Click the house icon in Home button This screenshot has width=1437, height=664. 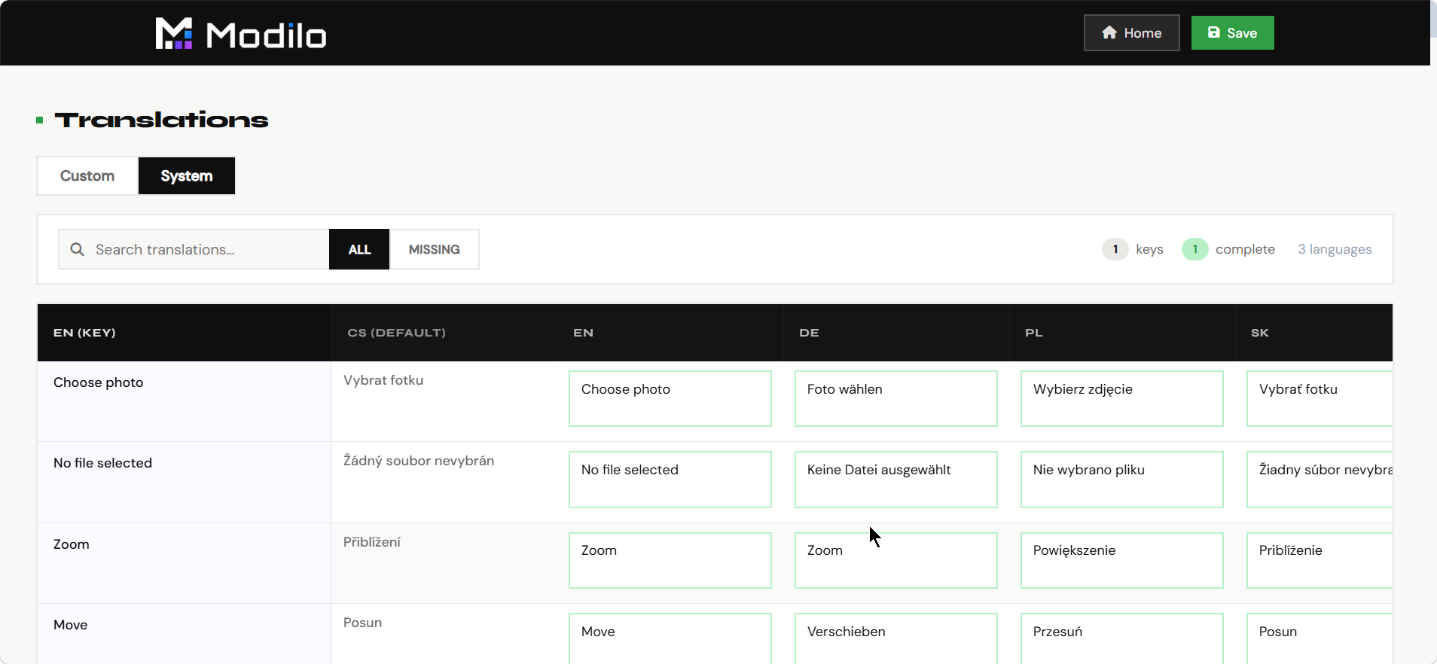[1109, 32]
